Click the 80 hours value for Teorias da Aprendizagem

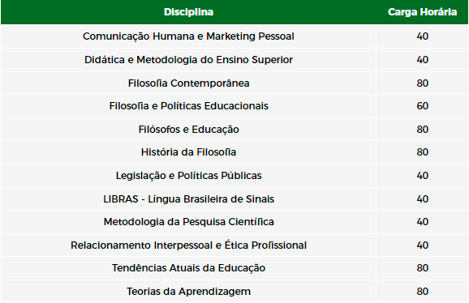tap(422, 292)
